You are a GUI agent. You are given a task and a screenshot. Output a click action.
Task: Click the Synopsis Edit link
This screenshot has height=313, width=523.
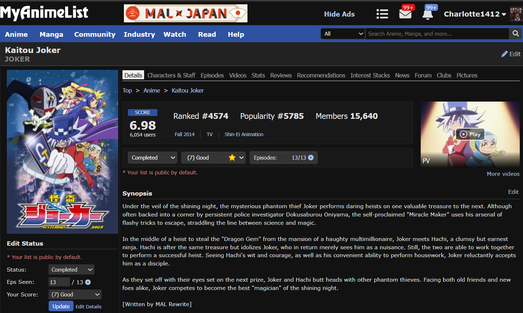513,192
